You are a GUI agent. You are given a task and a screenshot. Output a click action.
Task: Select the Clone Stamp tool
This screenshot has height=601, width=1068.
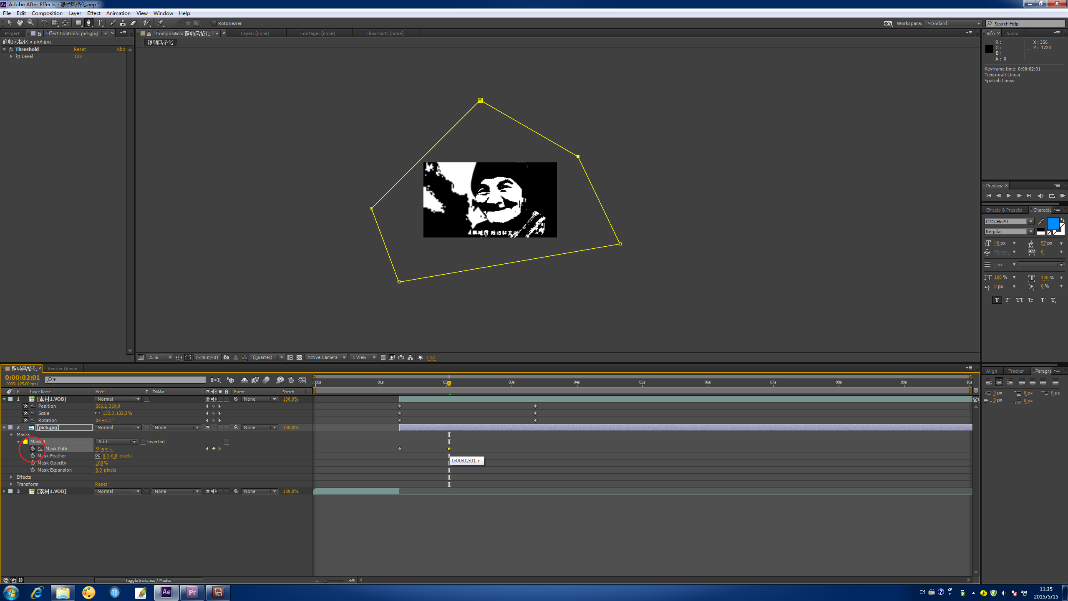(x=123, y=23)
